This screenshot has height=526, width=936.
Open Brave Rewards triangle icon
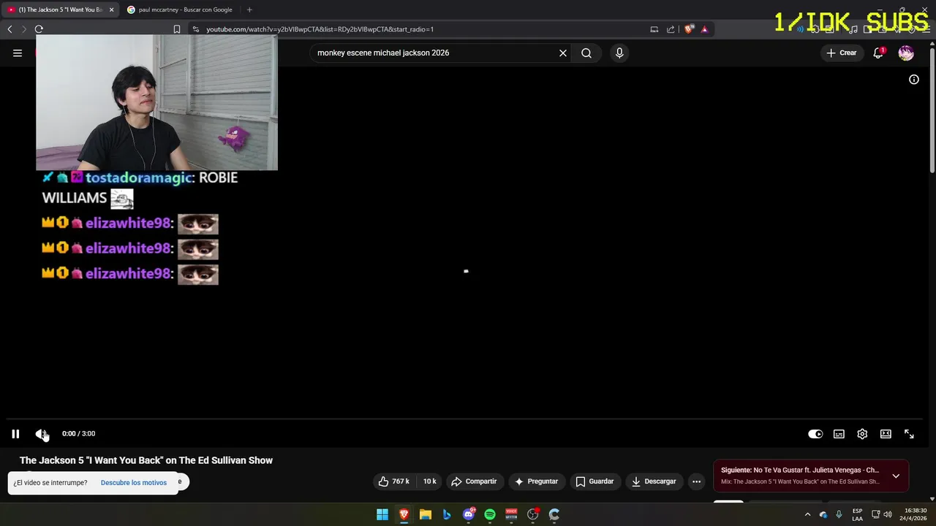coord(704,29)
